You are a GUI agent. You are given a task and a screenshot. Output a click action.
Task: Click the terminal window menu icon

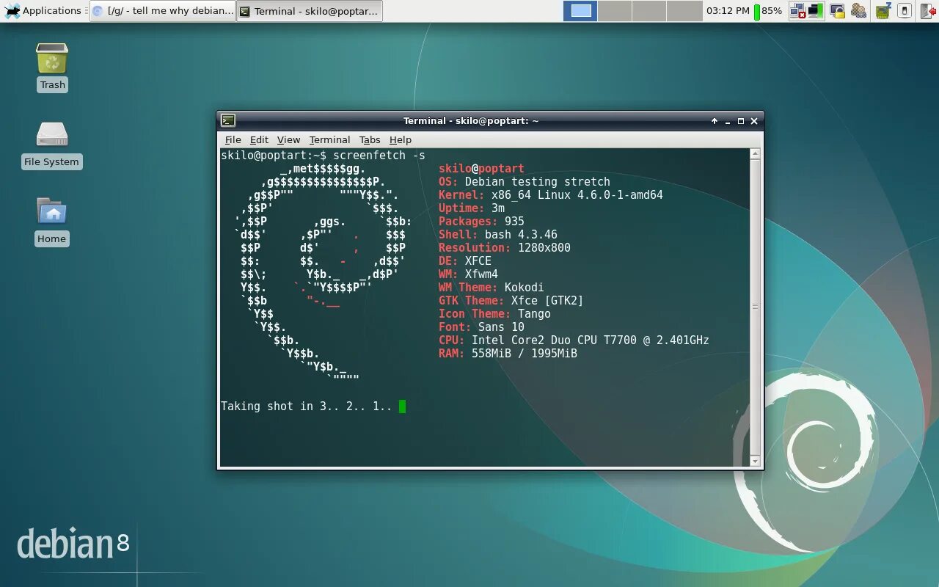[228, 120]
